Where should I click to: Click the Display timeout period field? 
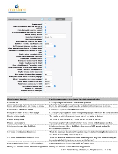[48, 72]
